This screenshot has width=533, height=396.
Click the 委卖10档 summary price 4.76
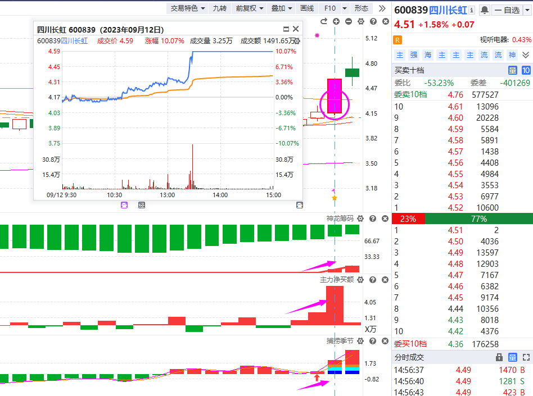pyautogui.click(x=455, y=95)
